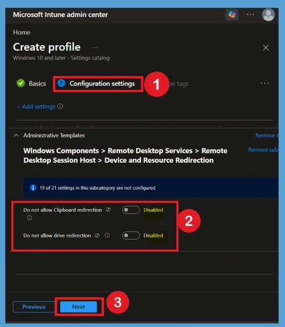
Task: Click Remove subcategory link
Action: click(x=263, y=150)
